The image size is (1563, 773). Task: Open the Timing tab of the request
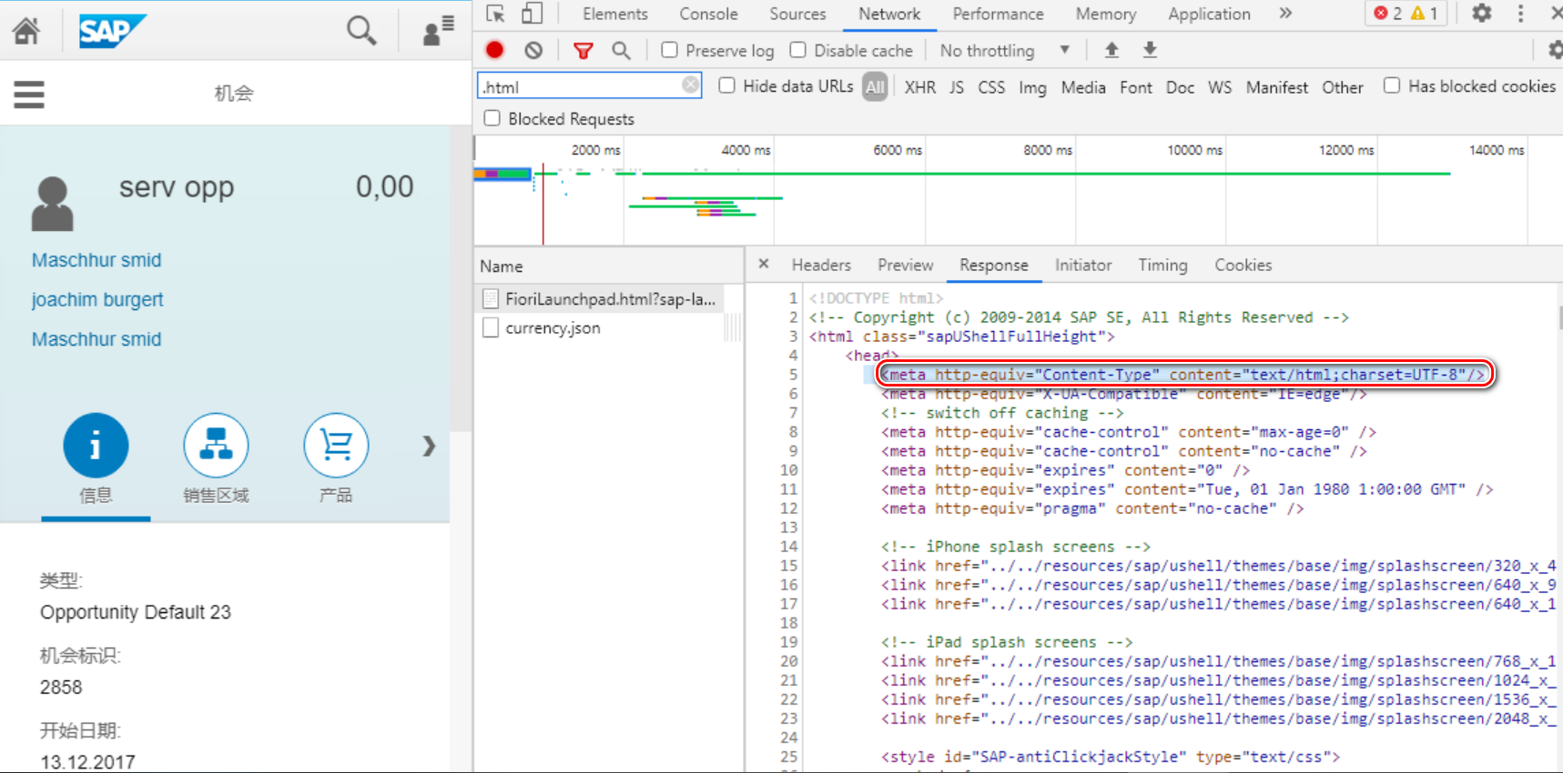[1162, 265]
